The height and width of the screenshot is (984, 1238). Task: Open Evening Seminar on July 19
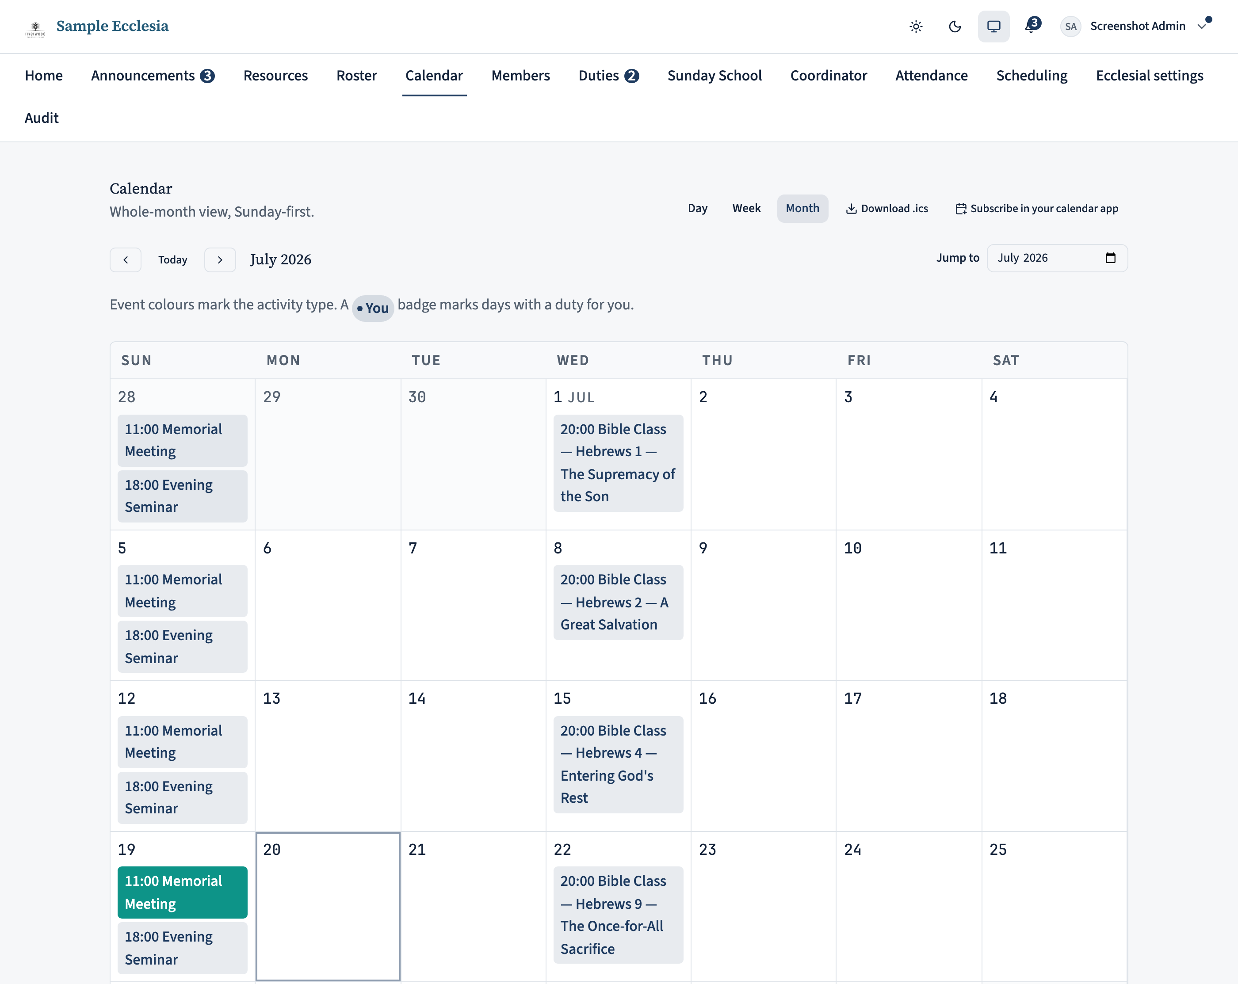pyautogui.click(x=182, y=948)
